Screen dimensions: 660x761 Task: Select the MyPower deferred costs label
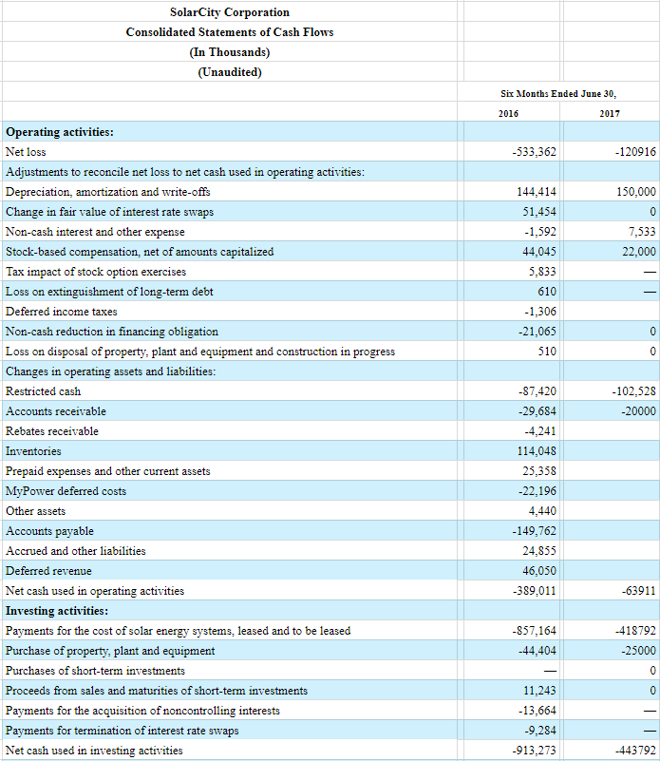tap(66, 491)
